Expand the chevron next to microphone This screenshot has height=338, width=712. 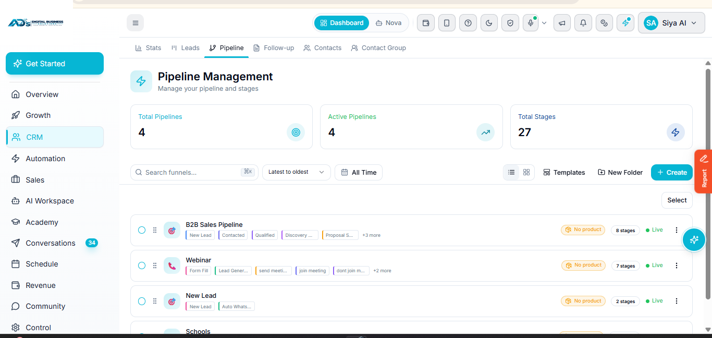click(x=544, y=23)
